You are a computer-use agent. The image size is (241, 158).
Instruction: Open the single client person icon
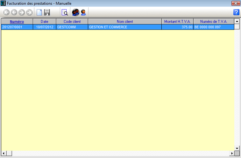click(x=83, y=12)
